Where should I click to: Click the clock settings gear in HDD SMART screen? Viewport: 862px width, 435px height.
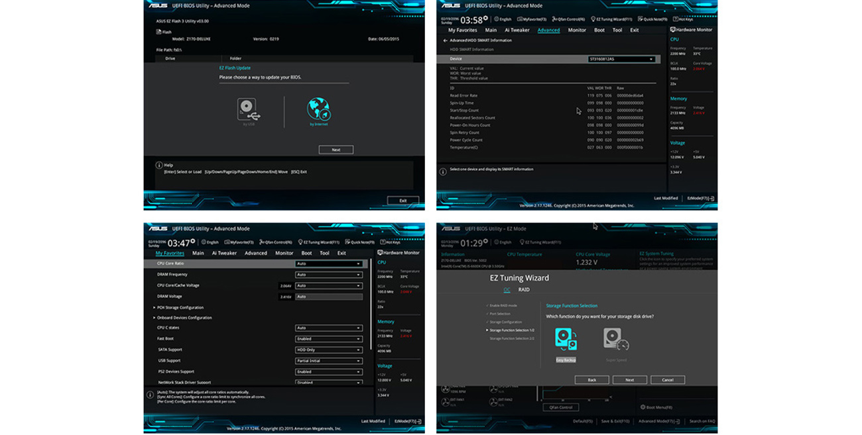(x=486, y=18)
